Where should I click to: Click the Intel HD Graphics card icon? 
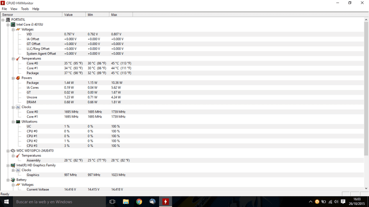(x=13, y=165)
